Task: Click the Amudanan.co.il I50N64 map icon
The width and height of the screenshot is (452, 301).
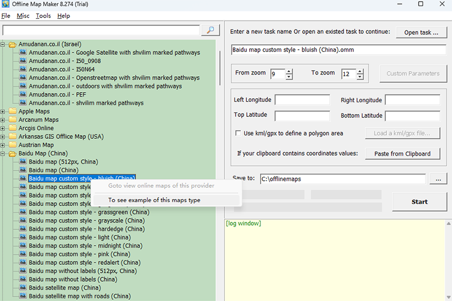Action: click(23, 69)
